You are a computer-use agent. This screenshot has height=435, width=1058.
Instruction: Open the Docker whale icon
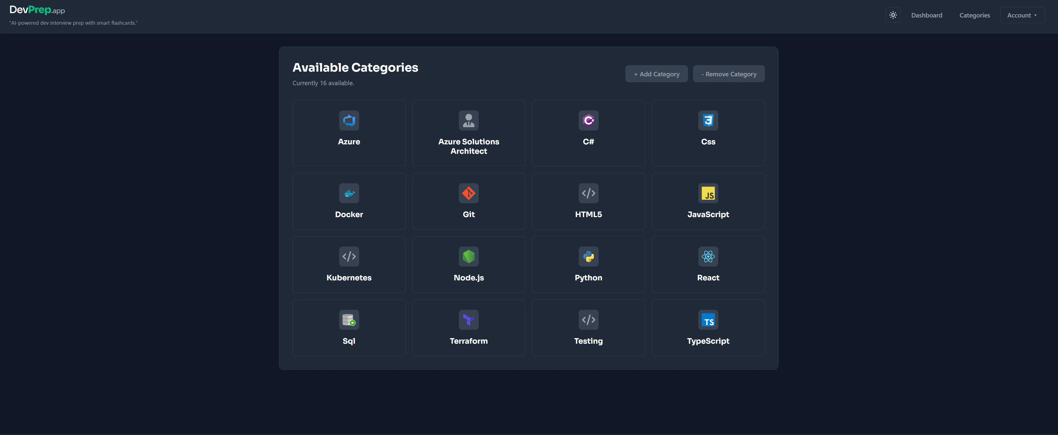tap(349, 193)
